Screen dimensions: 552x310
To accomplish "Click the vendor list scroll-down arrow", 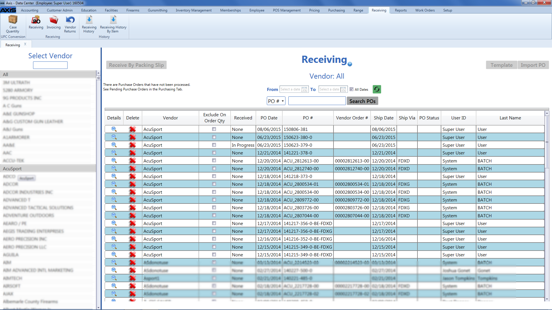I will [x=98, y=307].
